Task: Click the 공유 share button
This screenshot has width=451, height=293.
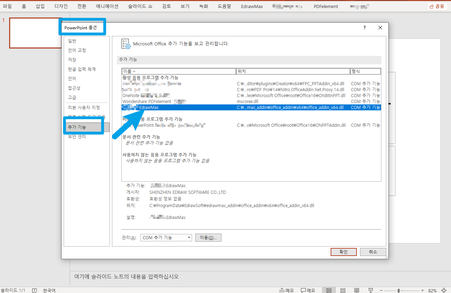Action: 437,6
